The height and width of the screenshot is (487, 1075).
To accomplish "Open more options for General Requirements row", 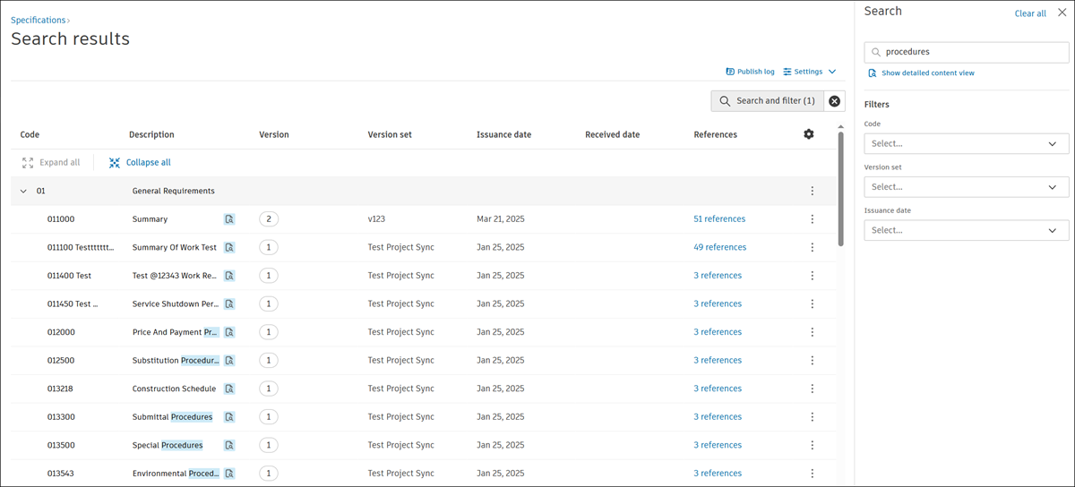I will [813, 191].
